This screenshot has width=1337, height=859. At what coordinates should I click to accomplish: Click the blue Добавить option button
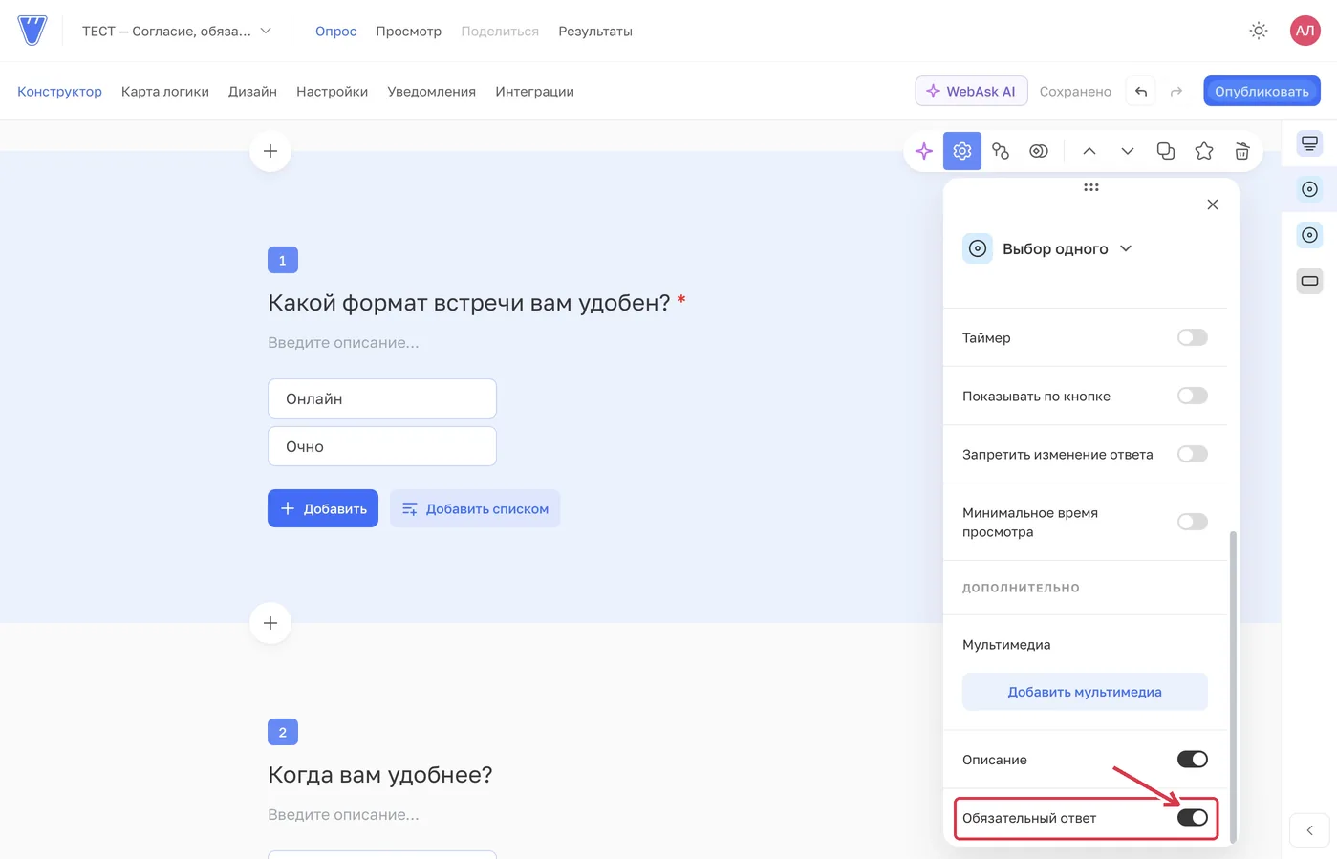[323, 508]
